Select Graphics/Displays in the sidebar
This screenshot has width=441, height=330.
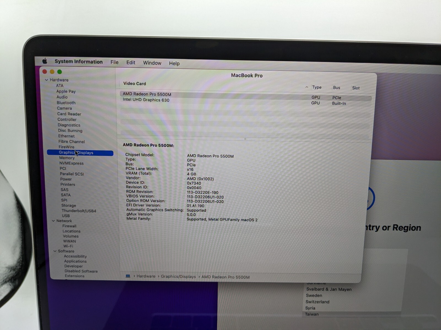pyautogui.click(x=80, y=153)
